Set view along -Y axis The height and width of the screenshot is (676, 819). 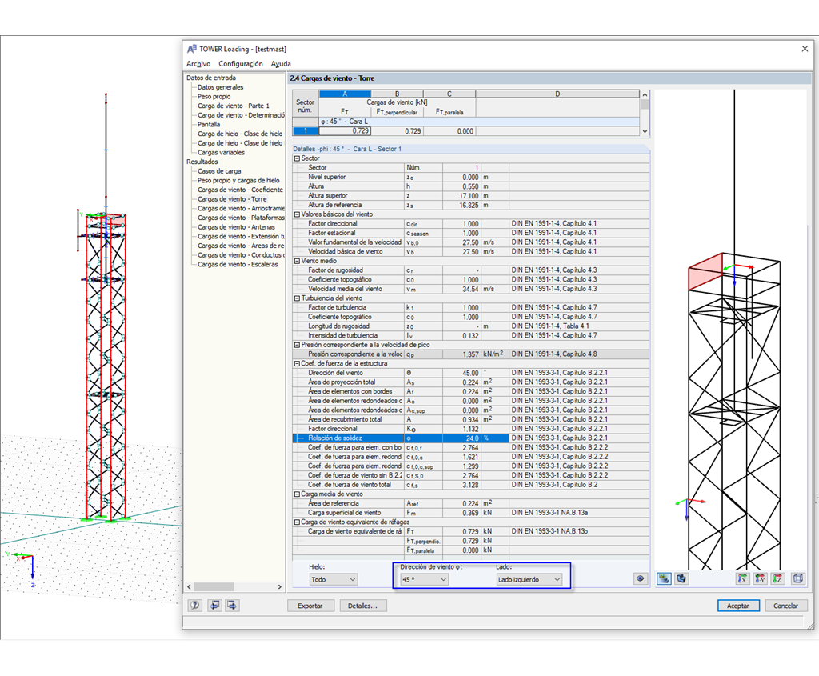point(760,579)
